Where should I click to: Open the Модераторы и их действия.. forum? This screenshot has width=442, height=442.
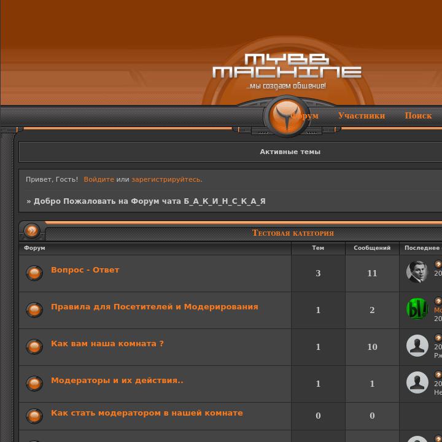tap(117, 381)
